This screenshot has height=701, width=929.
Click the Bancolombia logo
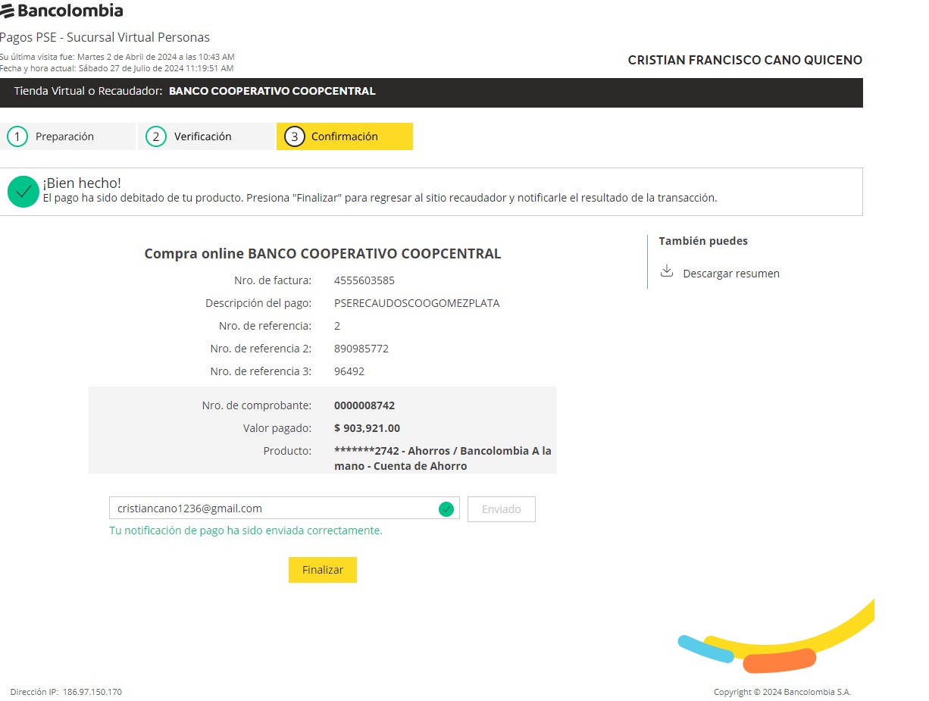pos(62,11)
